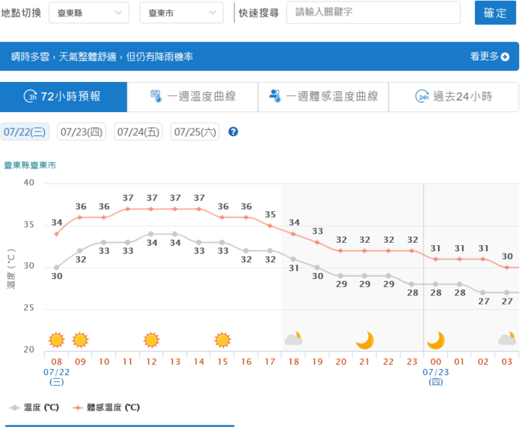The image size is (526, 430).
Task: Focus the 請輸入關鍵字 search field
Action: (x=373, y=13)
